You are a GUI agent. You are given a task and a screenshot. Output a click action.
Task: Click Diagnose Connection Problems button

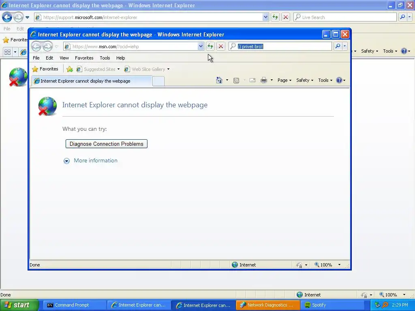point(107,144)
